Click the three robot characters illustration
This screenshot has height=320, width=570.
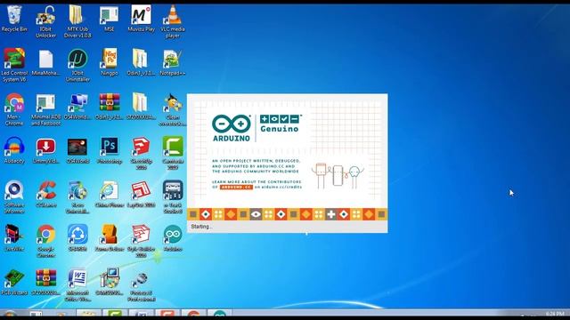(338, 176)
